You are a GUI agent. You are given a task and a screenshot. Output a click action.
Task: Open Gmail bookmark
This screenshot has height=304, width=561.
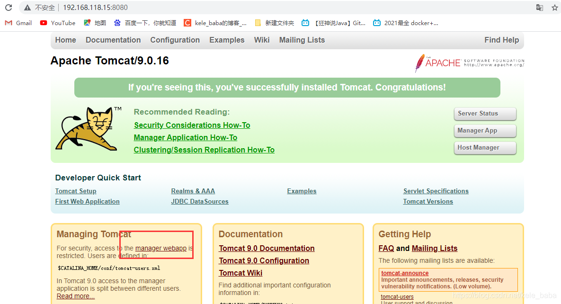[18, 23]
